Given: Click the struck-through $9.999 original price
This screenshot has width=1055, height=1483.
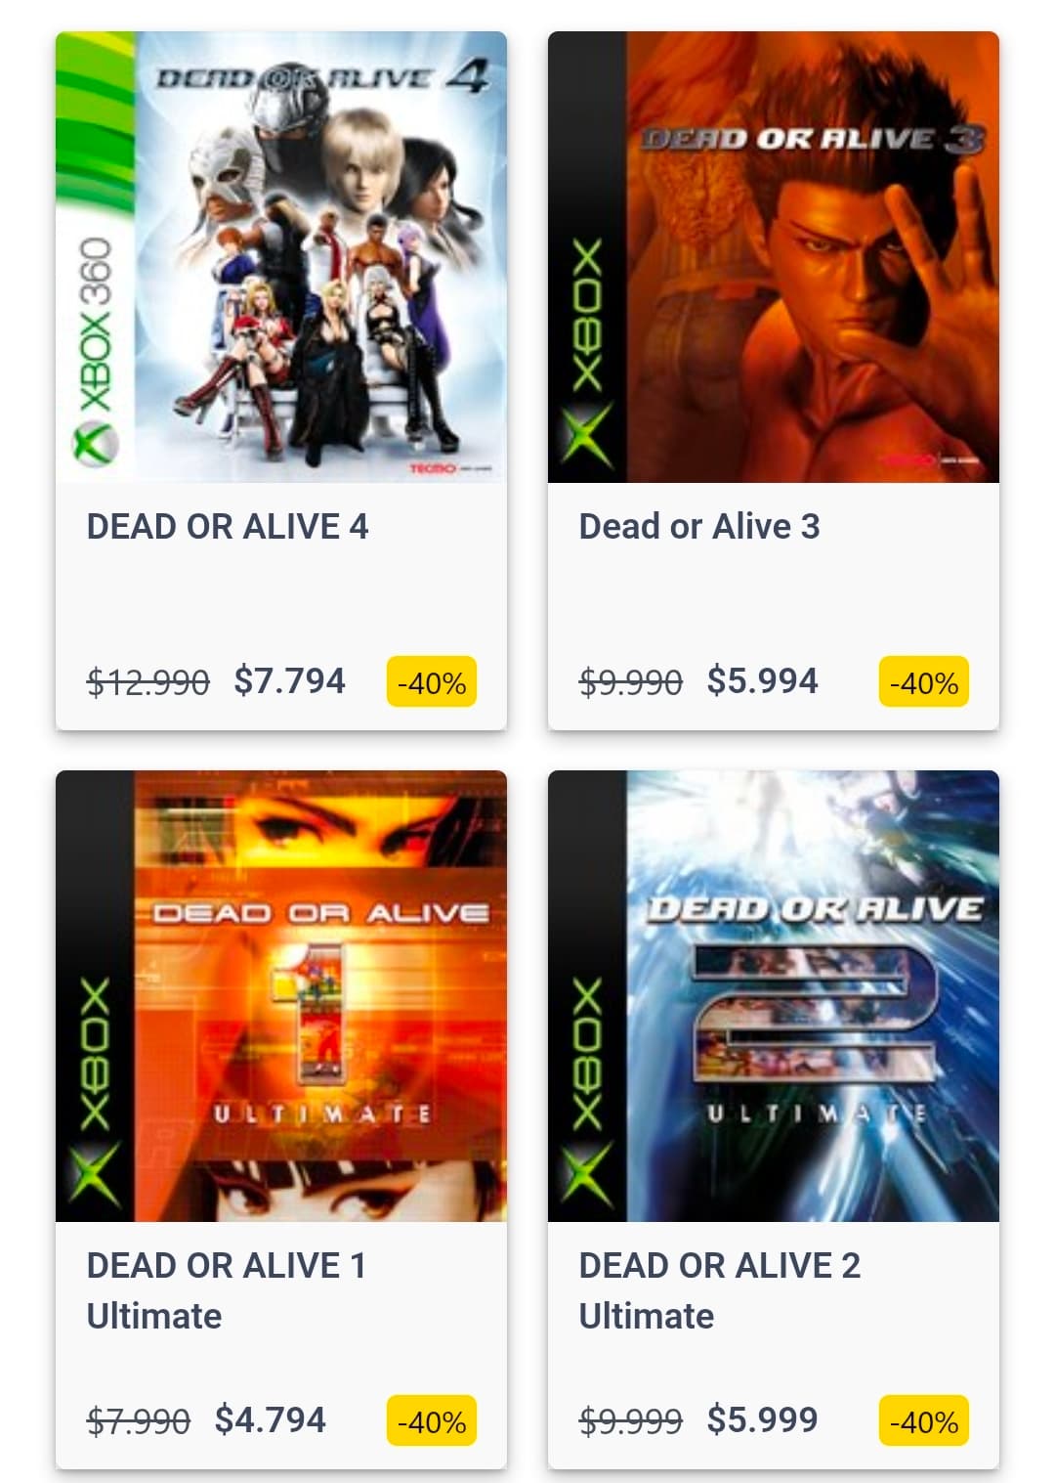Looking at the screenshot, I should (631, 1420).
